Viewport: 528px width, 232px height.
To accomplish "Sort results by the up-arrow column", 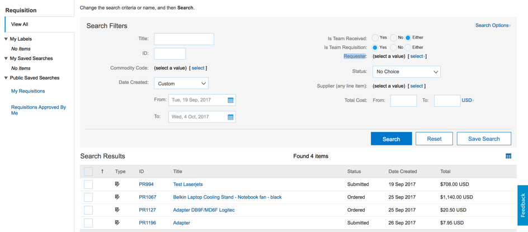I will click(102, 172).
